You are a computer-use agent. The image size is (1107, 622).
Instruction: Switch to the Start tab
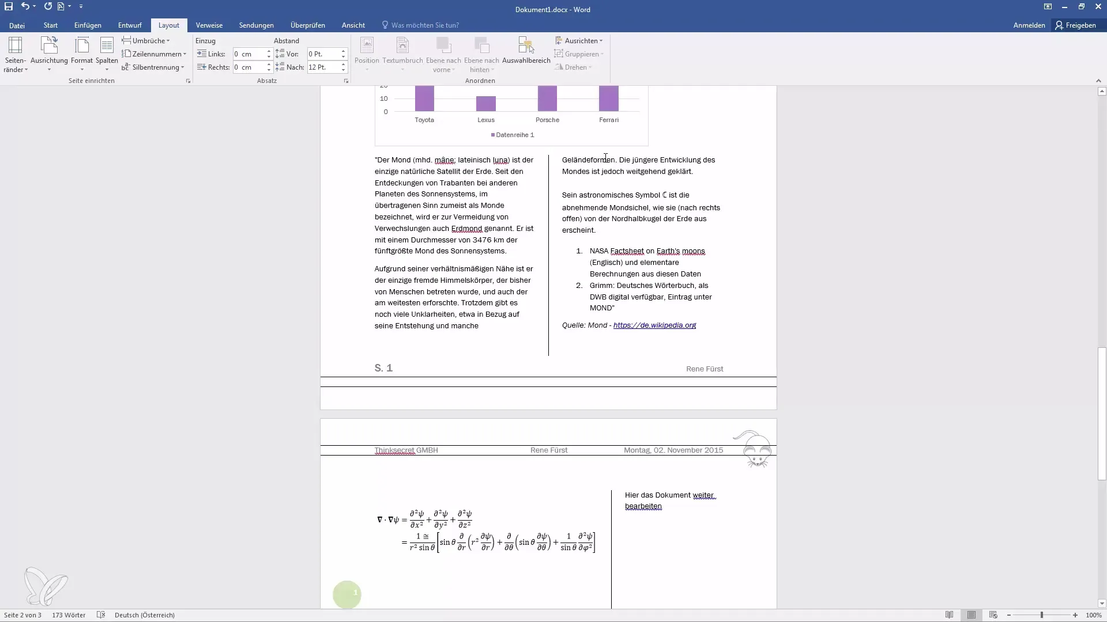point(51,25)
